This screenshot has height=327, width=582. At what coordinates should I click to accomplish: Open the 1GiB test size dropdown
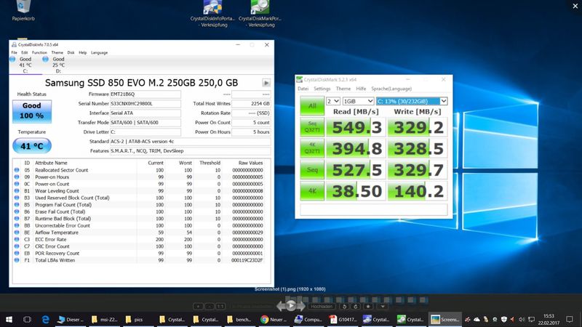click(x=358, y=101)
